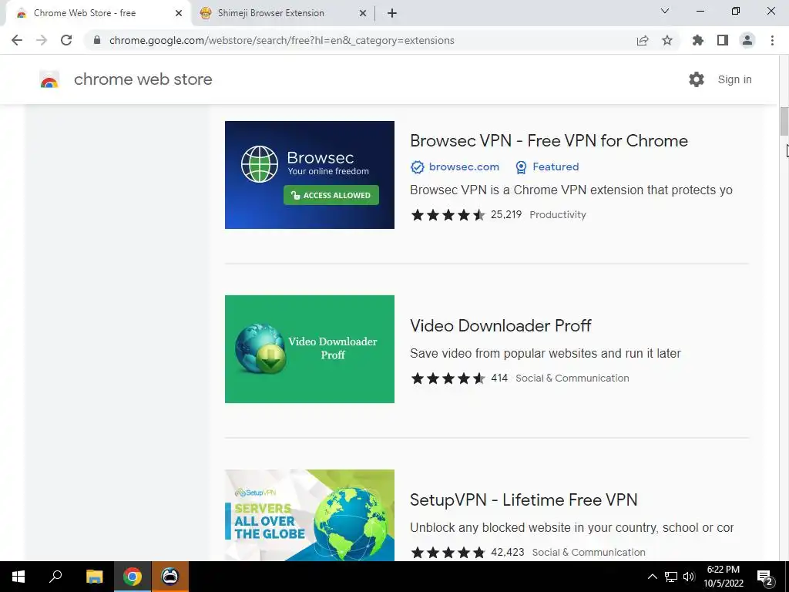Viewport: 789px width, 592px height.
Task: Open Chrome's three-dot menu
Action: point(772,40)
